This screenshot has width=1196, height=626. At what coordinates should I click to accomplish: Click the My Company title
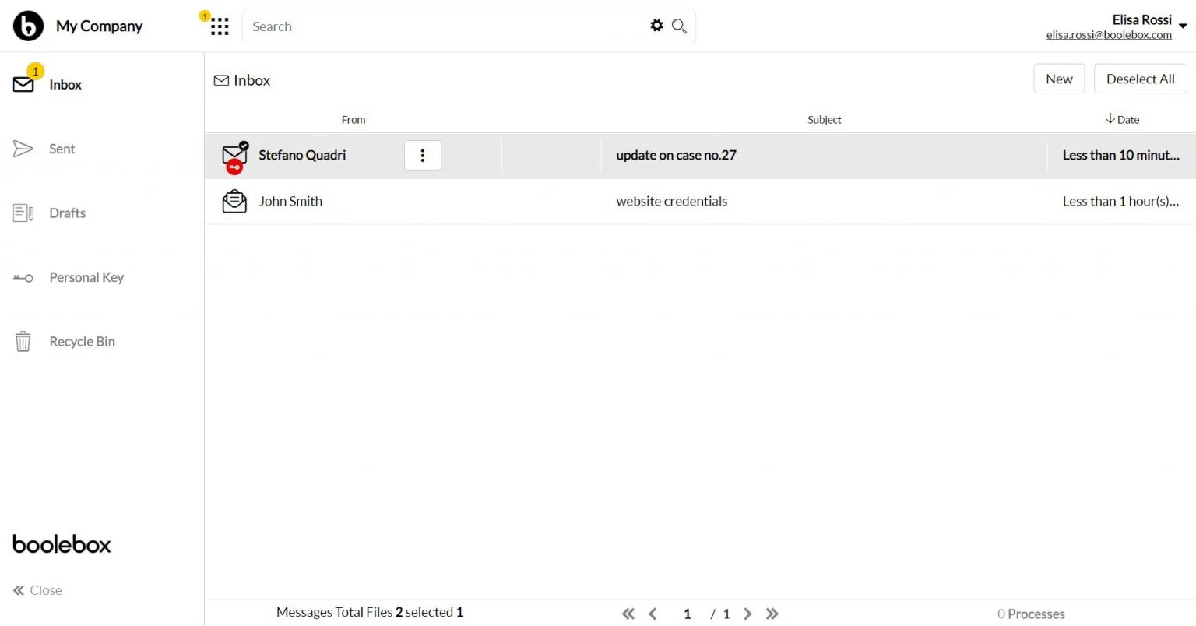99,26
